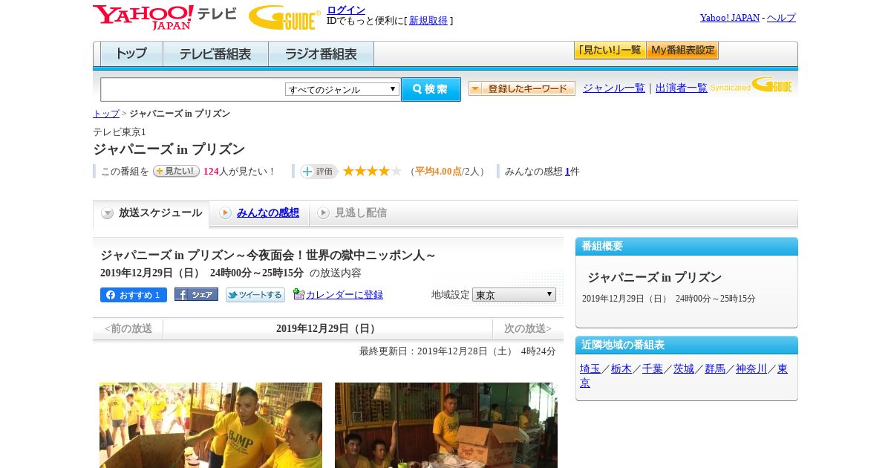The image size is (891, 468).
Task: Open the ログイン link
Action: tap(346, 10)
